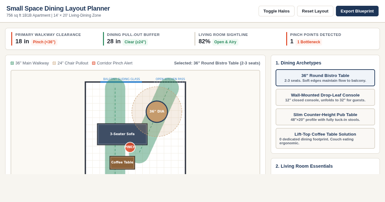
Task: Click the 18 in walkway clearance value
Action: [22, 41]
